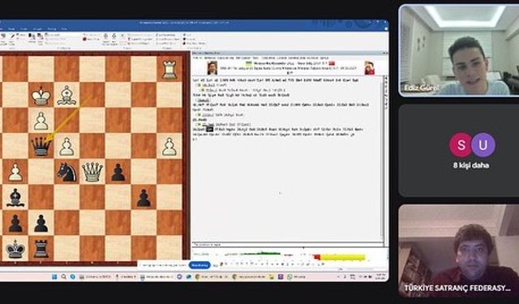Click the white king piece

click(x=41, y=96)
